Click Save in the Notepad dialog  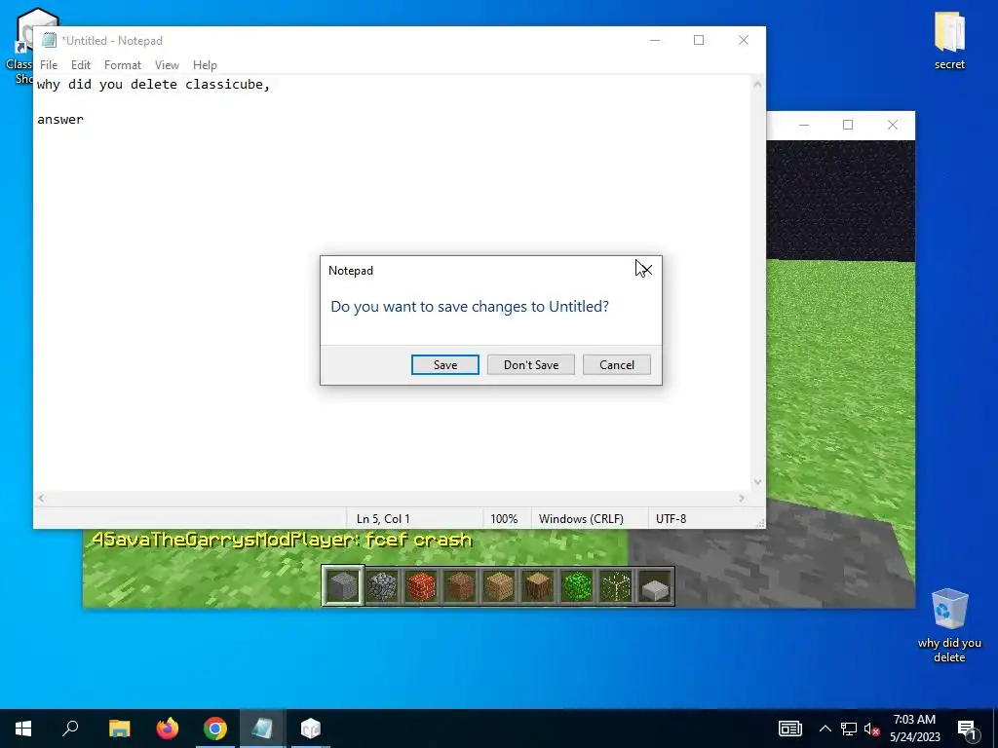444,365
